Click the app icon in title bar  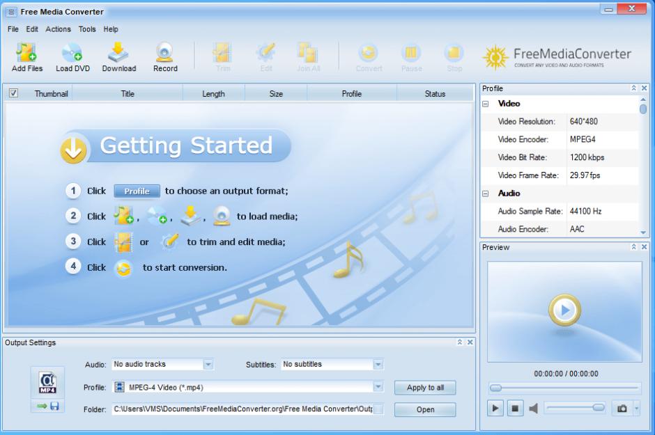[11, 12]
